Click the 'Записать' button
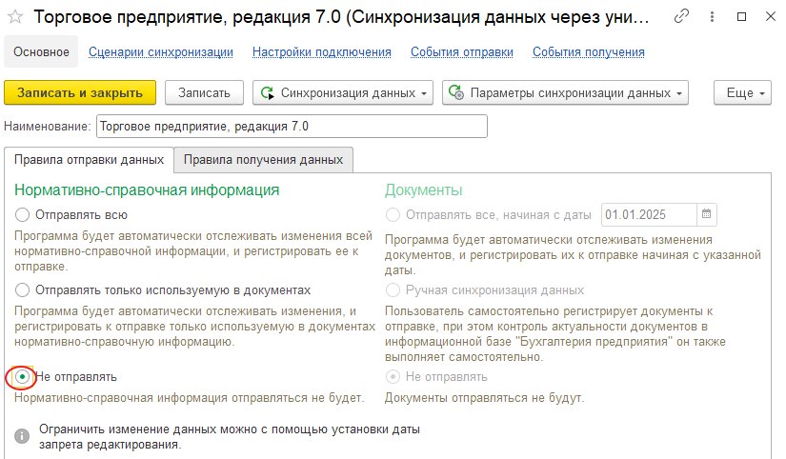Image resolution: width=786 pixels, height=459 pixels. point(204,92)
